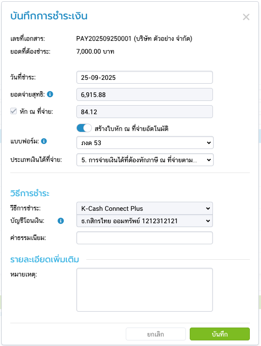Image resolution: width=261 pixels, height=346 pixels.
Task: Show info tooltip for บัญชีโอนเงิน
Action: (x=61, y=221)
